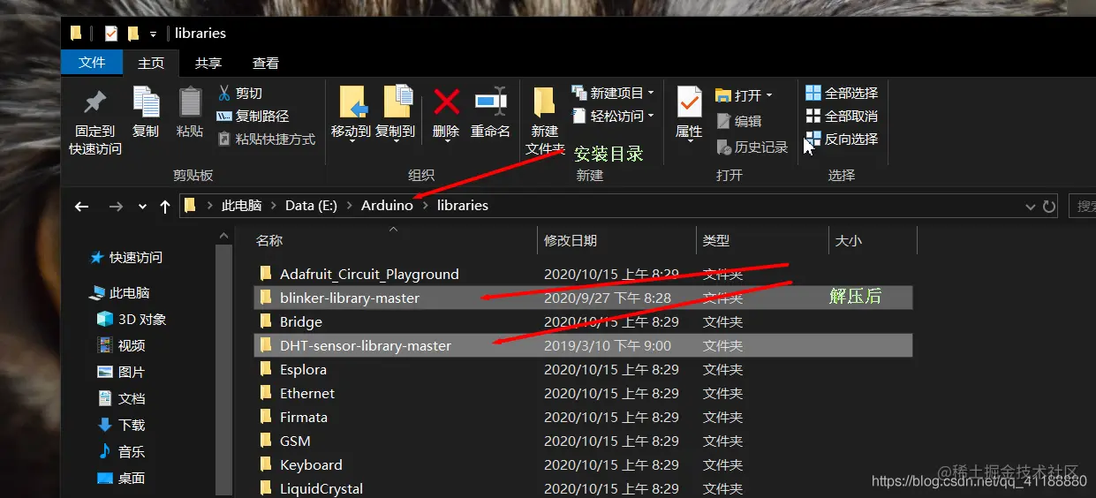Select Downloads (下载) in sidebar
This screenshot has width=1096, height=498.
121,426
